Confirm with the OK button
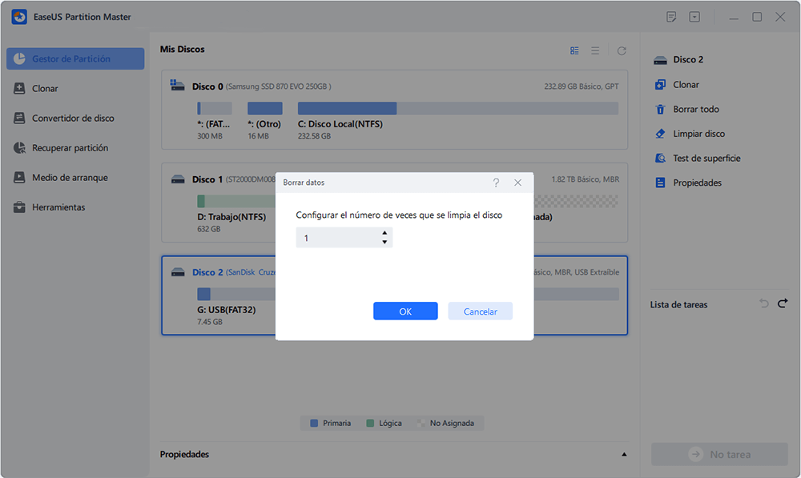The height and width of the screenshot is (478, 801). pyautogui.click(x=405, y=311)
